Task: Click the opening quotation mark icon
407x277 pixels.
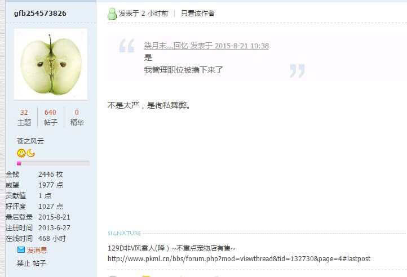Action: (x=127, y=46)
